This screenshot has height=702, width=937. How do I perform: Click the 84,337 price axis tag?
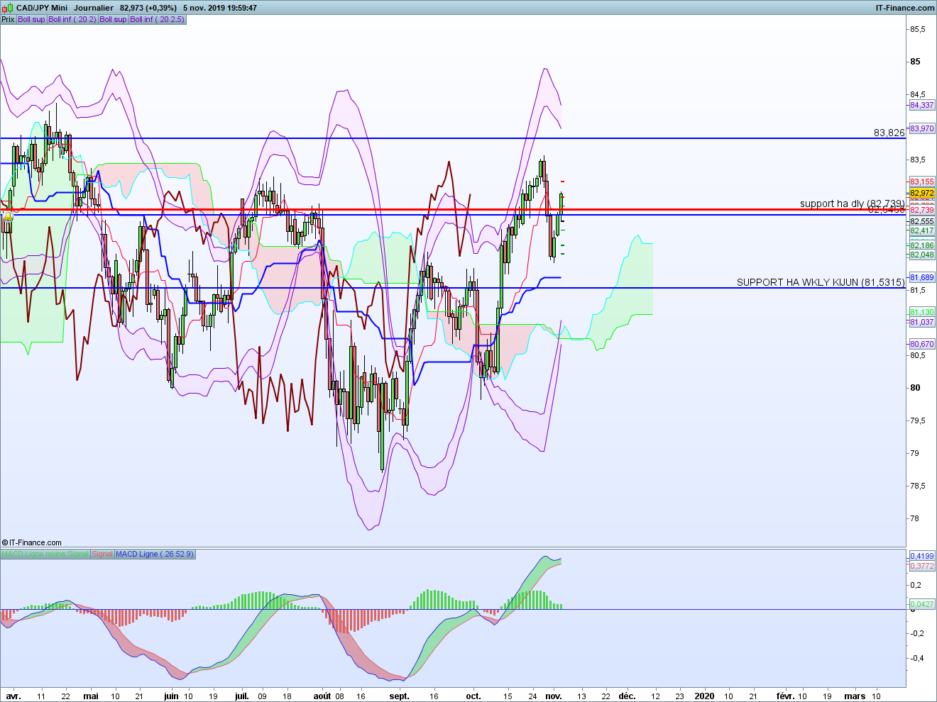(922, 105)
